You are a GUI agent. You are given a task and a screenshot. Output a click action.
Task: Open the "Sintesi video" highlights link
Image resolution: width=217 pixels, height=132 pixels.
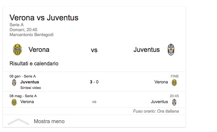31,88
